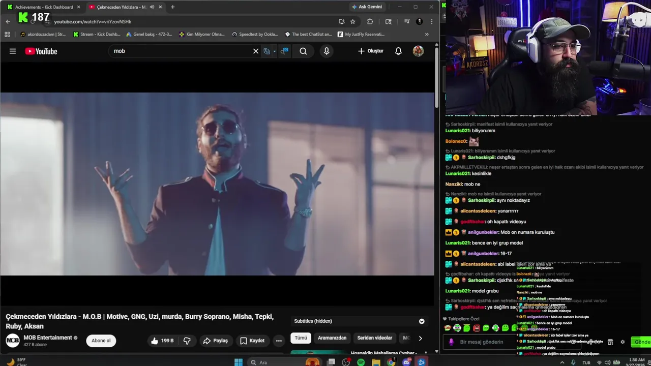Like the video with thumbs up
Screen dimensions: 651x366
(163, 341)
